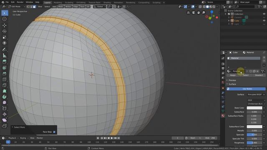Switch to the Sculpting workspace tab

coord(69,2)
